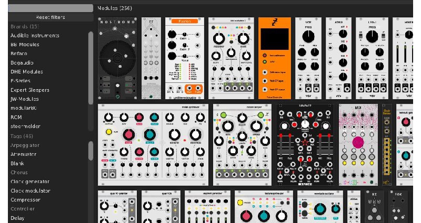
Task: Add the orange Z pulse controller module
Action: (274, 58)
